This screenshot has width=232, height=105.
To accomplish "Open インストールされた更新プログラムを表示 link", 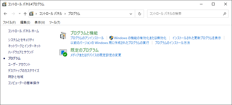I will click(x=196, y=38).
